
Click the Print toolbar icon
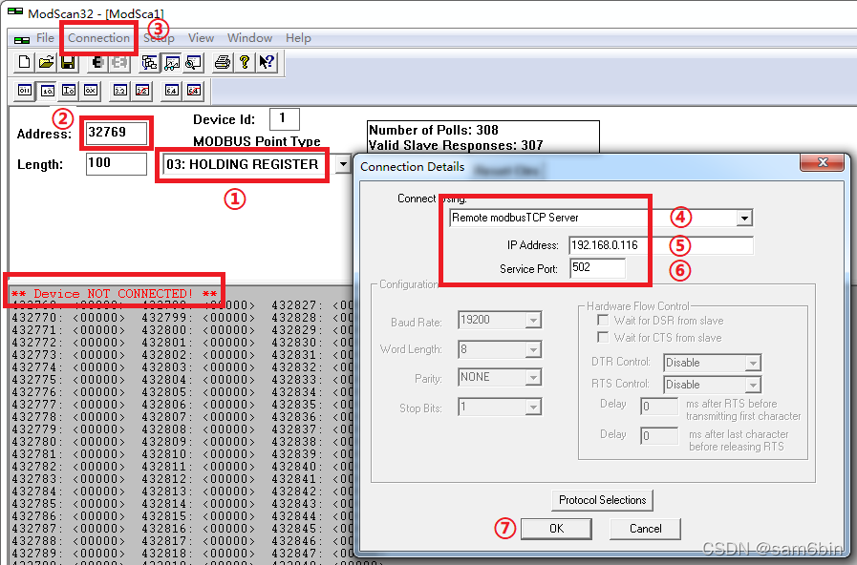tap(223, 62)
